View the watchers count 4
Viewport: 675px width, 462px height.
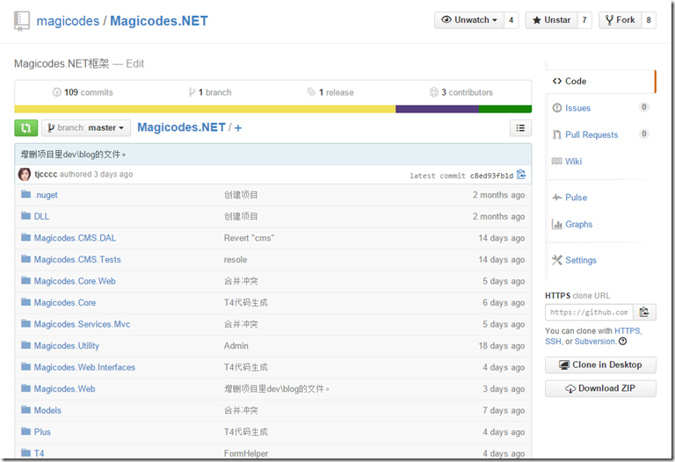coord(511,20)
